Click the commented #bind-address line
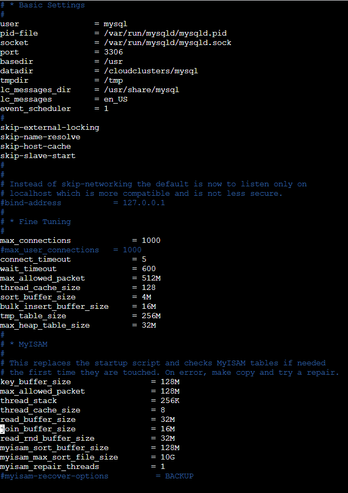348x493 pixels. pos(82,203)
